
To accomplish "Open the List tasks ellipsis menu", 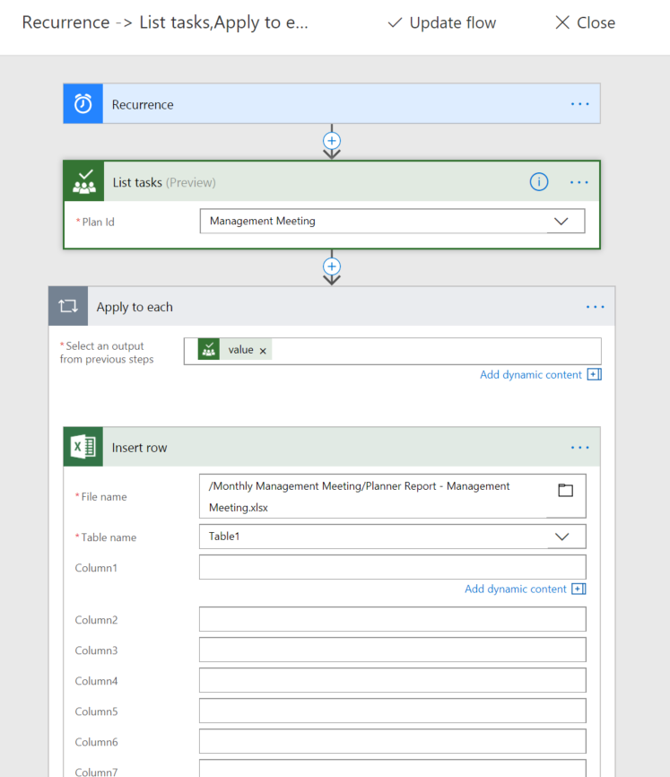I will point(579,182).
